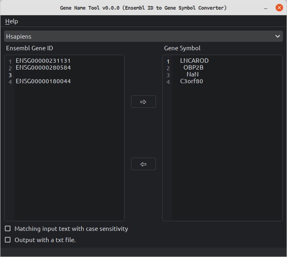287x257 pixels.
Task: Select the Ensembl Gene ID label
Action: click(29, 48)
